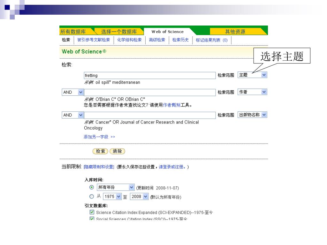
Task: Click 添加另一字段 >> link
Action: point(100,137)
